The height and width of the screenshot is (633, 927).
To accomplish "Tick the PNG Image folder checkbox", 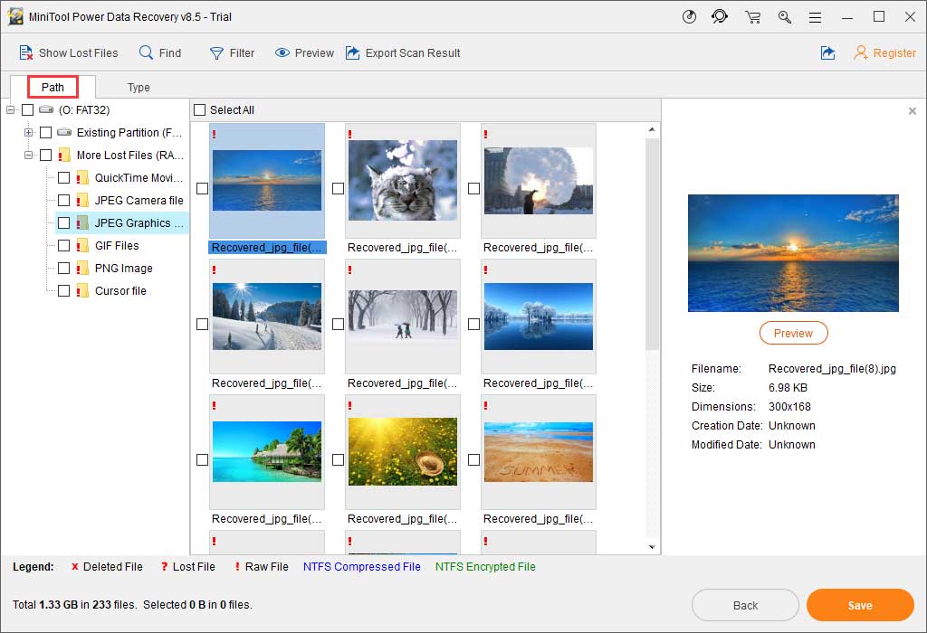I will pos(63,269).
